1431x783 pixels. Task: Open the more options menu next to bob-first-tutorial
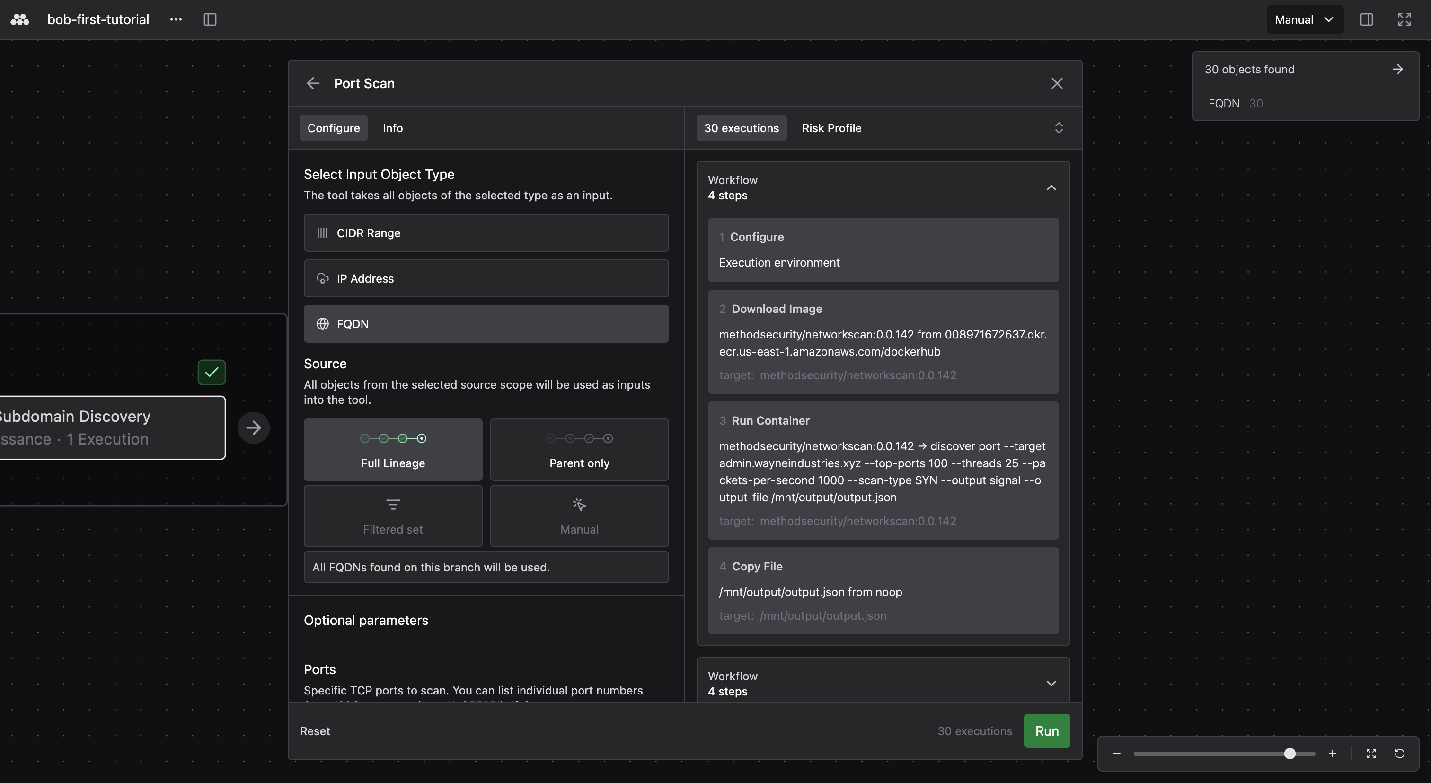point(176,19)
